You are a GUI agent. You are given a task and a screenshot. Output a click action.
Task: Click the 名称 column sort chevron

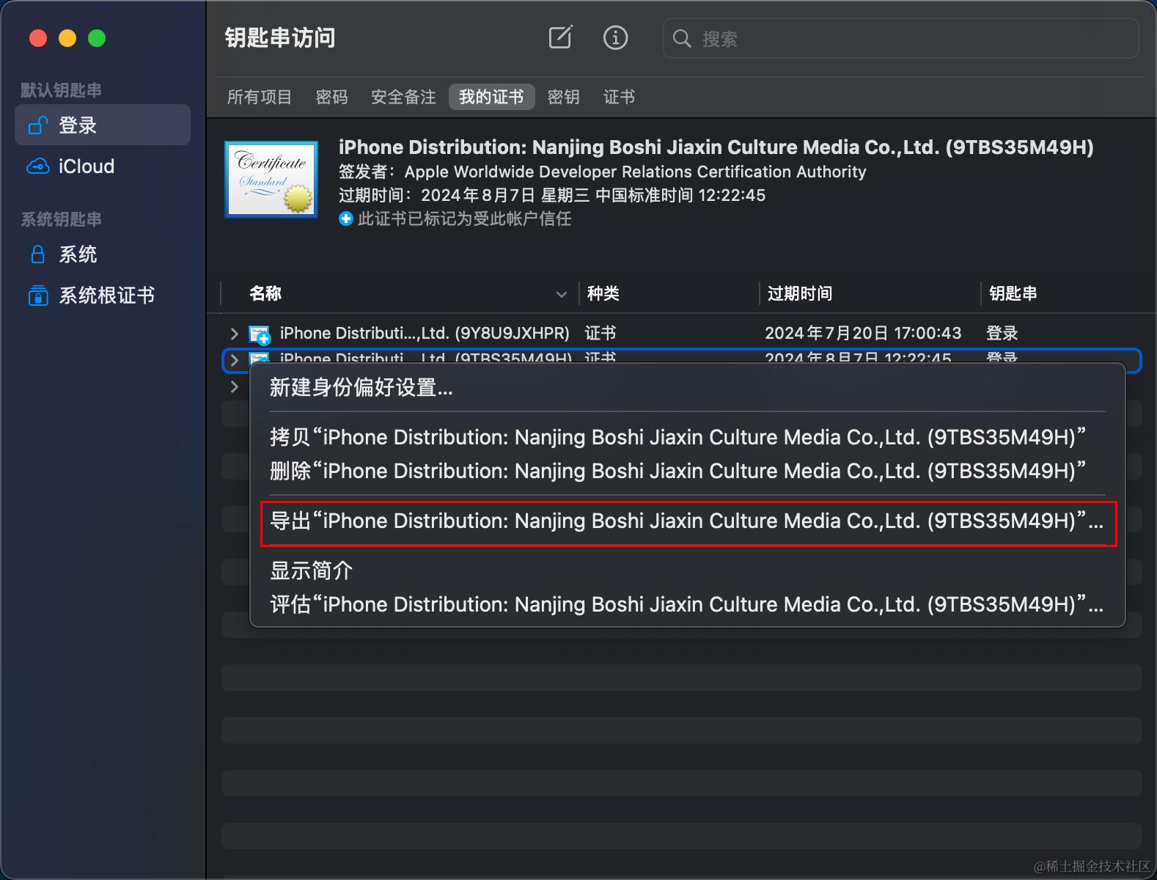pos(562,294)
